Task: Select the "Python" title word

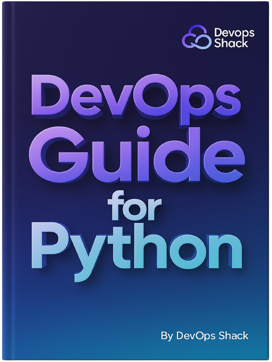Action: pyautogui.click(x=136, y=251)
